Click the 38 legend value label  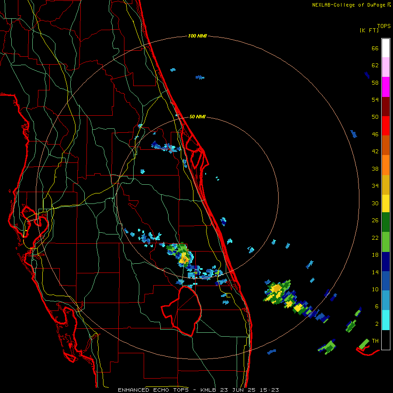click(375, 169)
